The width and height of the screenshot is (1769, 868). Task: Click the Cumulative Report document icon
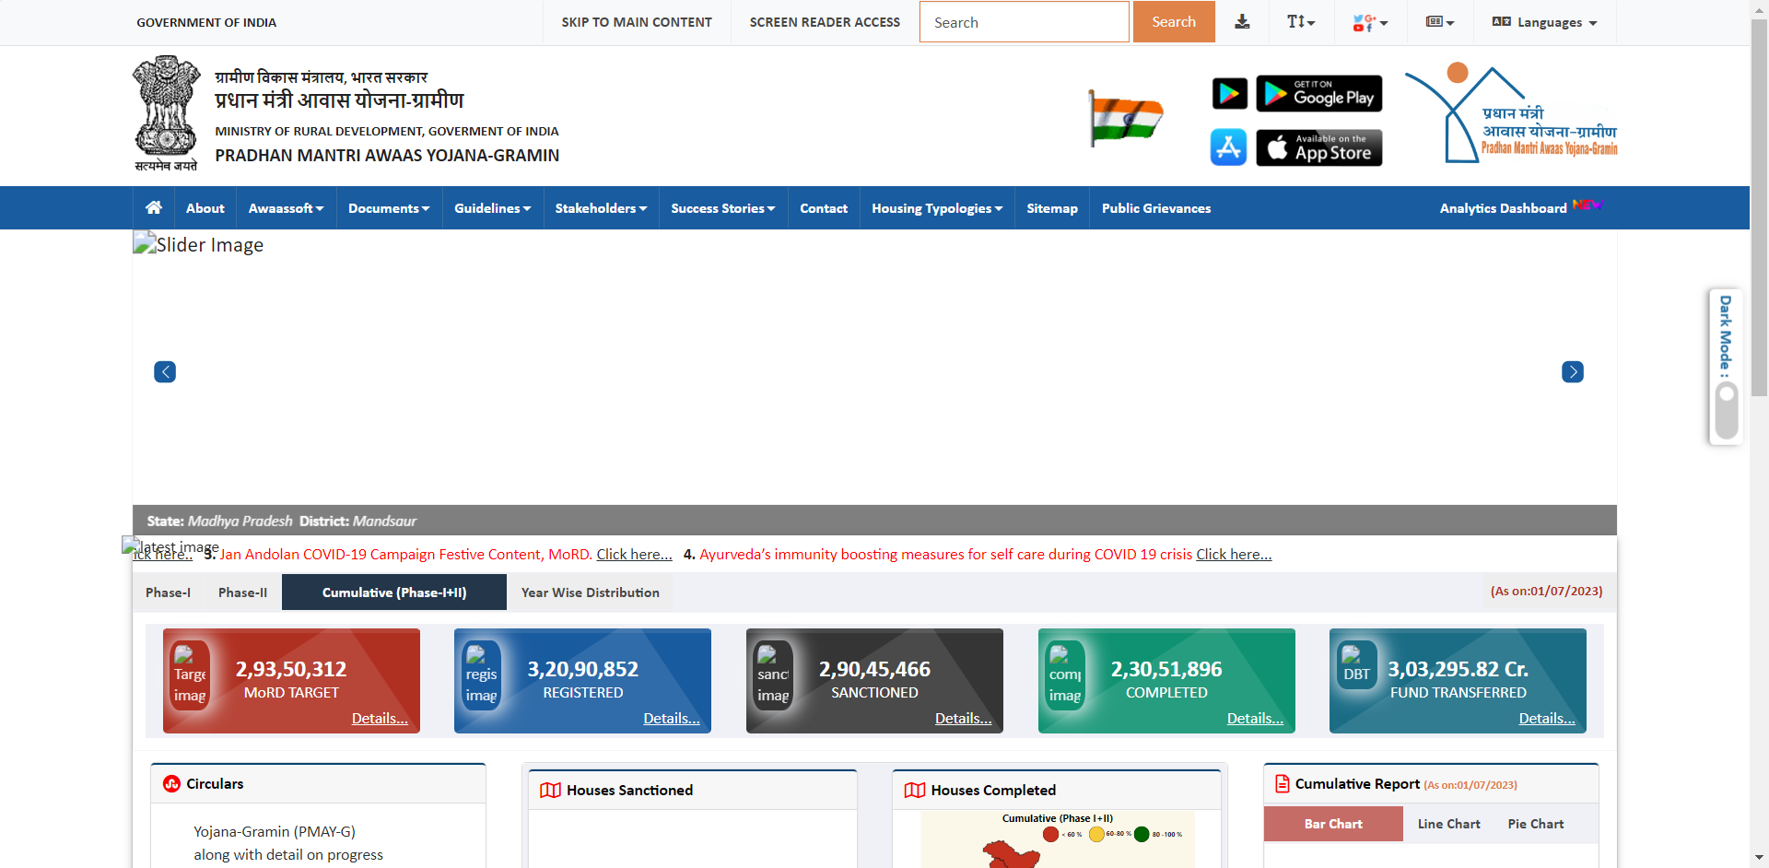tap(1282, 783)
